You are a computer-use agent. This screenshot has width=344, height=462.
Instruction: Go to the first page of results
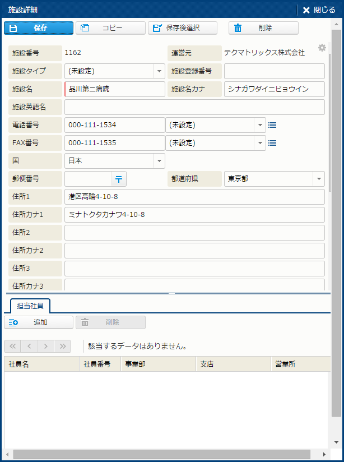(12, 346)
